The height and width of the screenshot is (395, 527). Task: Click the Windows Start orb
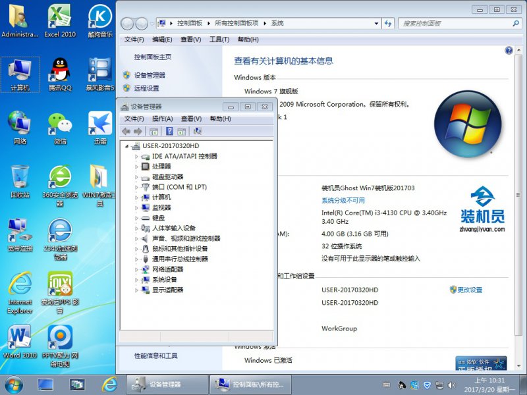13,385
